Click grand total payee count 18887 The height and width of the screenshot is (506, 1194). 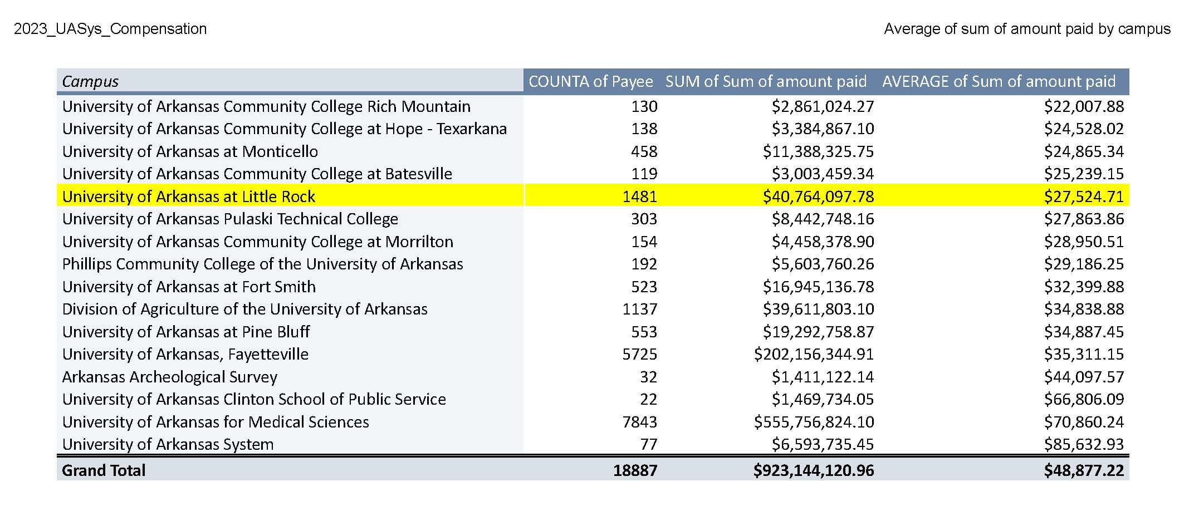tap(635, 470)
